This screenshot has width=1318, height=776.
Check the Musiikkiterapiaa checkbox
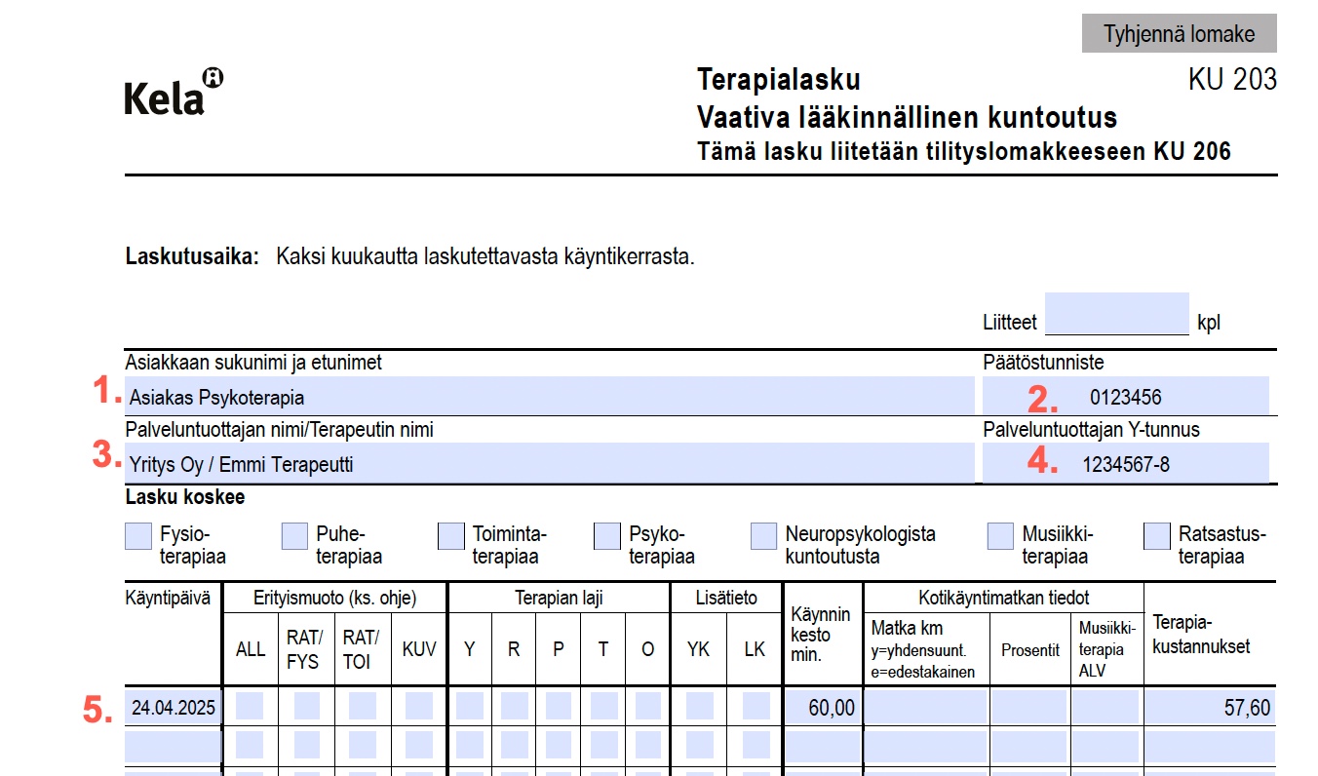click(1000, 536)
